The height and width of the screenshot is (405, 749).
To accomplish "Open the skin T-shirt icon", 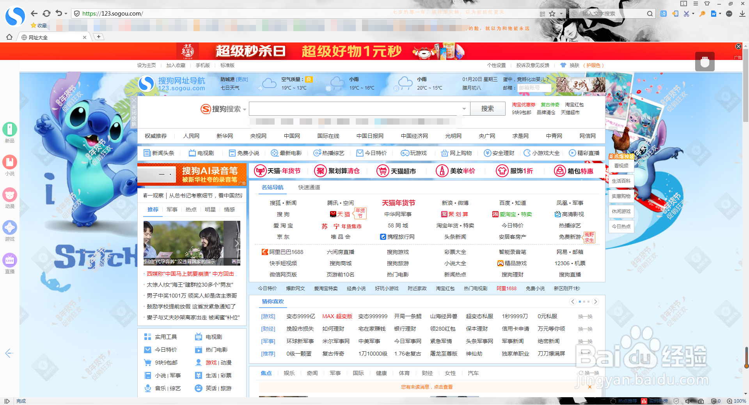I will (x=707, y=4).
